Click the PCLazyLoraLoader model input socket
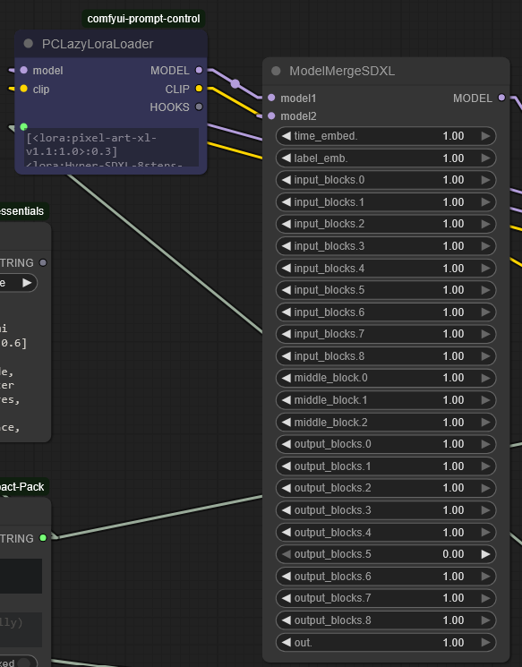The image size is (522, 667). click(x=24, y=70)
